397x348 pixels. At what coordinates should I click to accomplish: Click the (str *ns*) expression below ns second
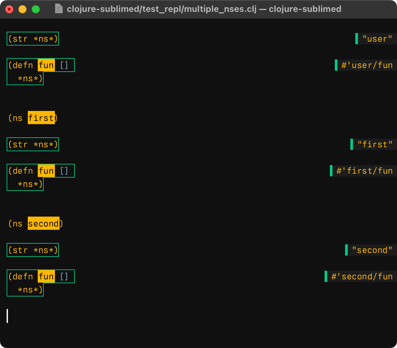tap(33, 250)
